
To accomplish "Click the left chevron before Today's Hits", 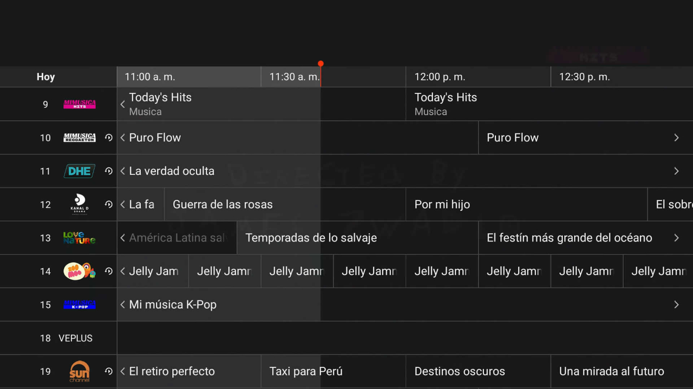I will coord(122,104).
